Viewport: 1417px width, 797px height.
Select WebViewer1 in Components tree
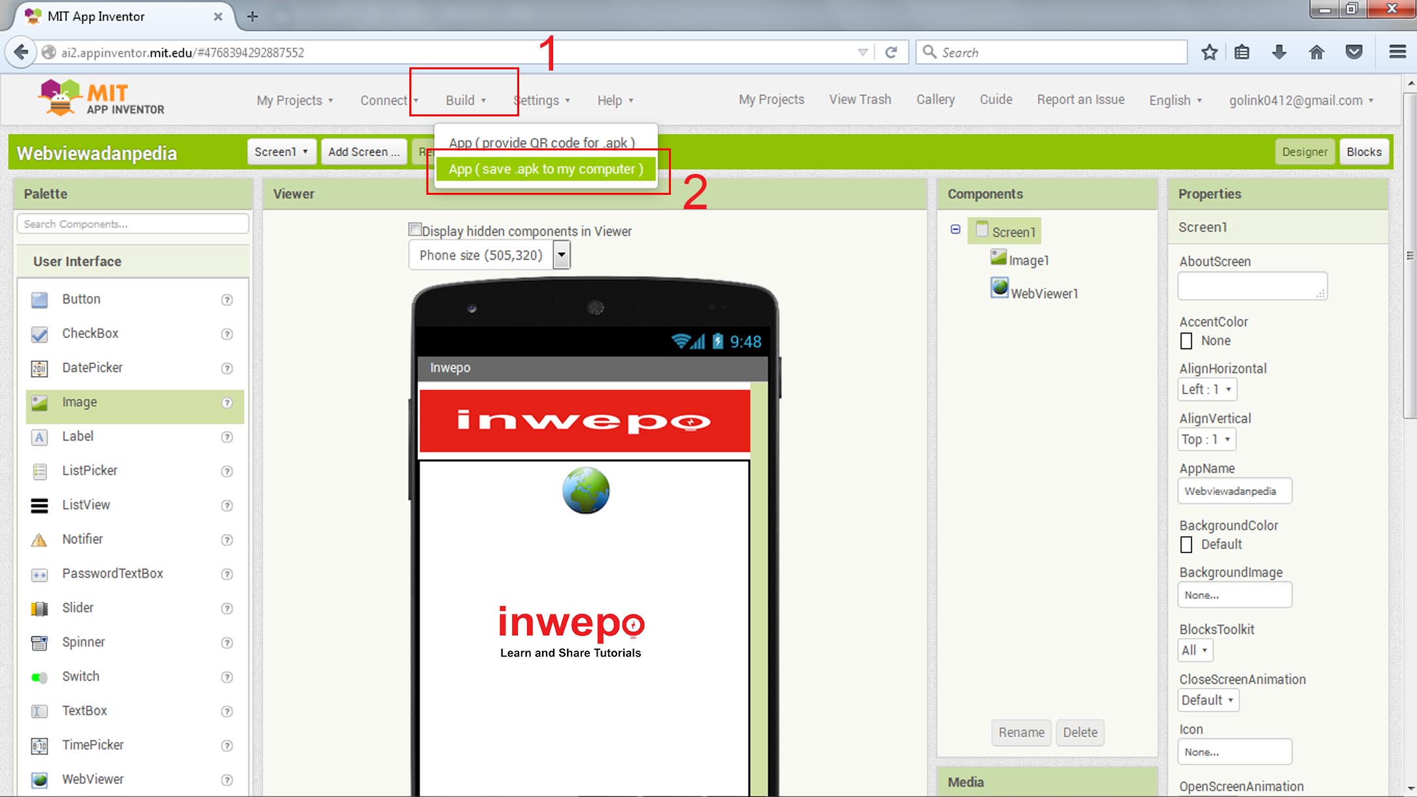(1044, 293)
